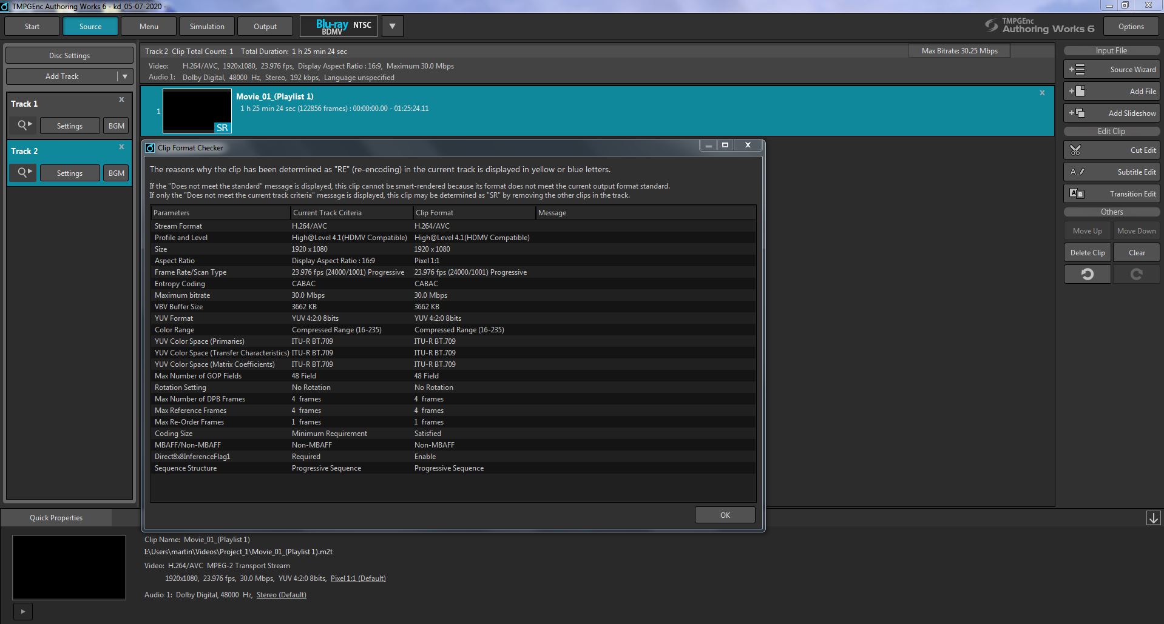
Task: Click the Pixel 1:1 (Default) link
Action: [x=358, y=579]
